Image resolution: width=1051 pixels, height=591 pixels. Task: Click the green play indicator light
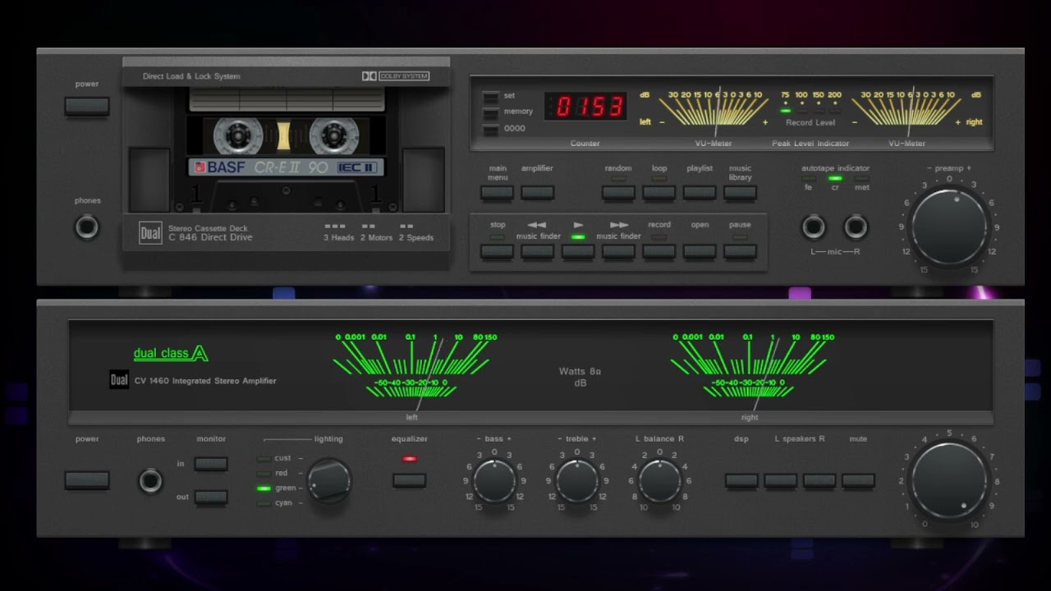[578, 237]
